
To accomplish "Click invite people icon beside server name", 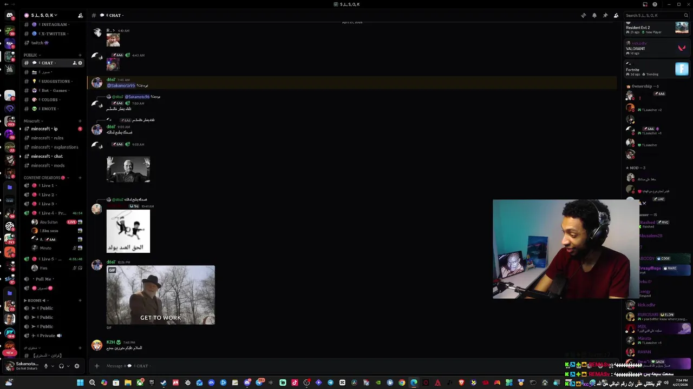I will coord(80,15).
